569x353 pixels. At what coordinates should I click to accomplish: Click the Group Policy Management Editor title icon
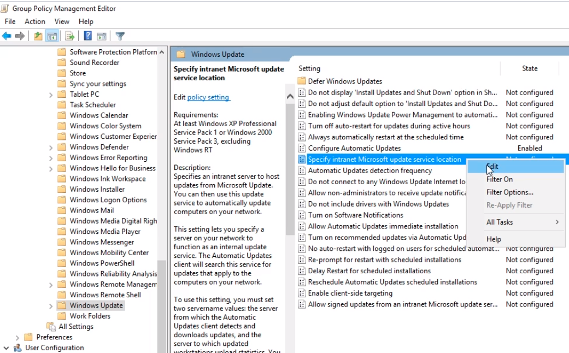[x=5, y=8]
